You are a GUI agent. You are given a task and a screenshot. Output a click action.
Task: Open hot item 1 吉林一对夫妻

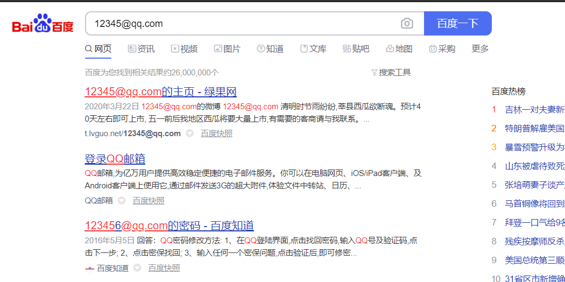click(534, 109)
